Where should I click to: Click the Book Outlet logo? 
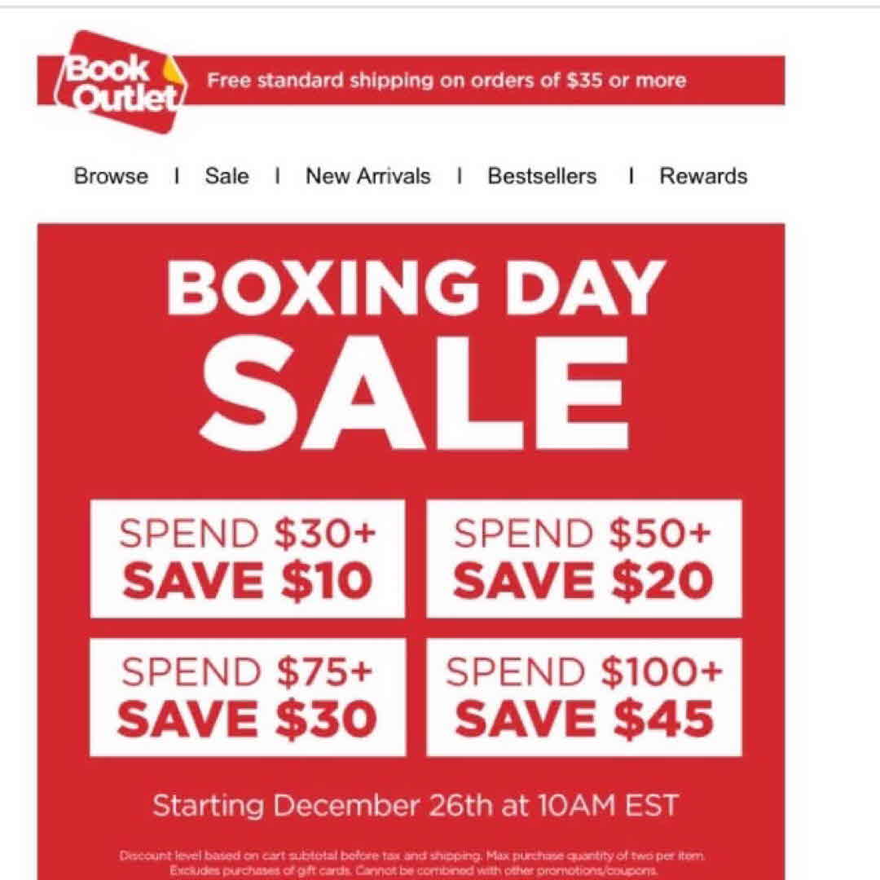[114, 81]
